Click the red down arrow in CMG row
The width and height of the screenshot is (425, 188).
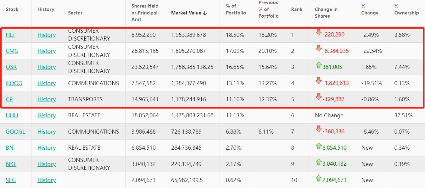318,48
